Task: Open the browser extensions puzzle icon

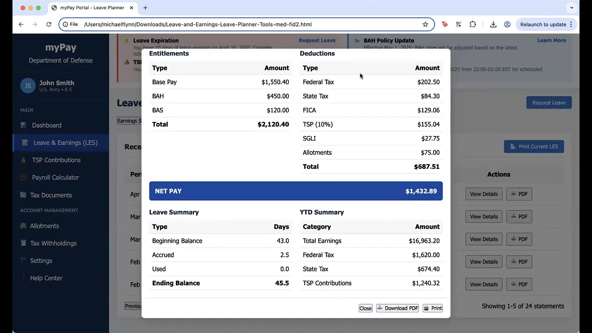Action: coord(473,25)
